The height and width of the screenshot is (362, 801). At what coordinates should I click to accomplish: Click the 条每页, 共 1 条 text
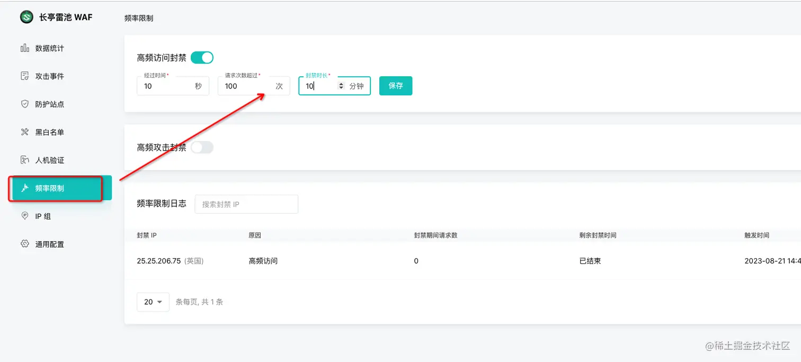pyautogui.click(x=199, y=302)
